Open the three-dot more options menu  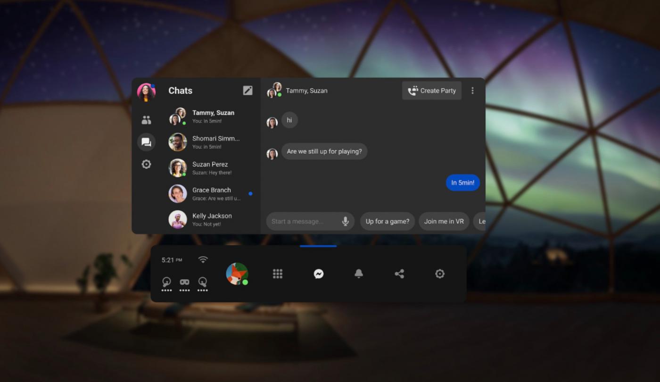[472, 91]
